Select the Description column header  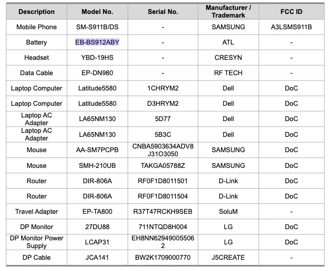tap(36, 12)
